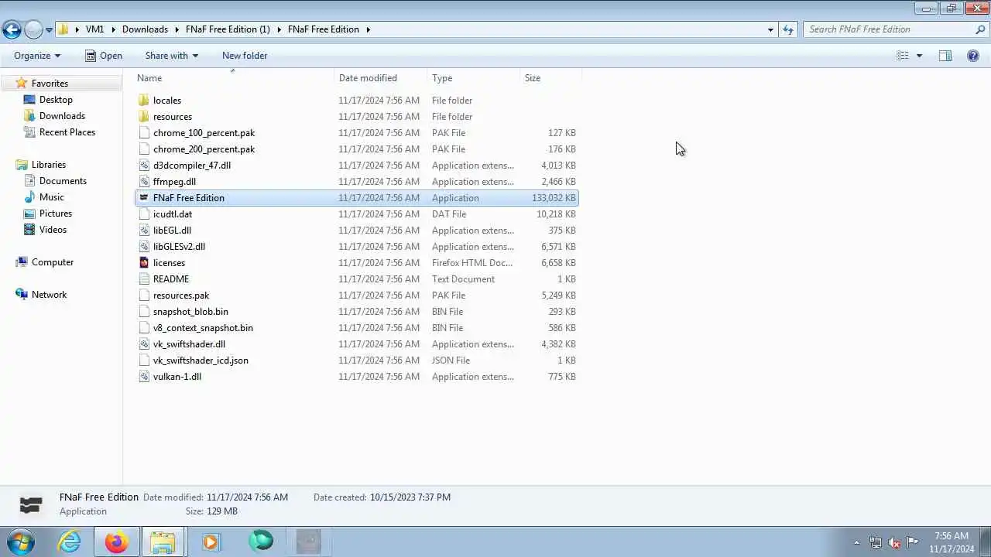Image resolution: width=991 pixels, height=557 pixels.
Task: Open Windows Media Player taskbar icon
Action: click(211, 542)
